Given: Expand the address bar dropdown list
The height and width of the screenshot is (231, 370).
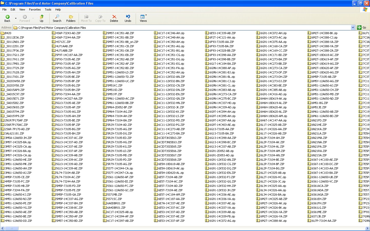Looking at the screenshot, I should click(x=353, y=27).
